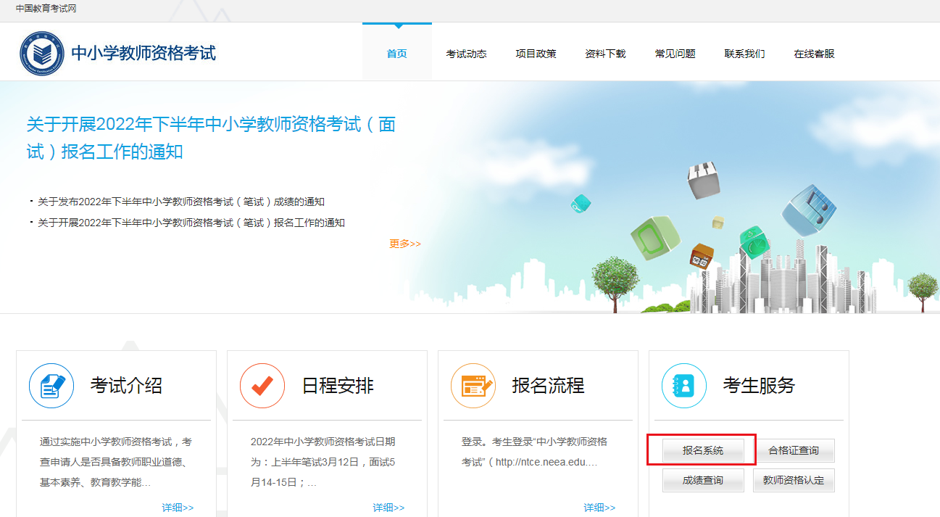940x517 pixels.
Task: Open 在线客服 support link
Action: [814, 54]
